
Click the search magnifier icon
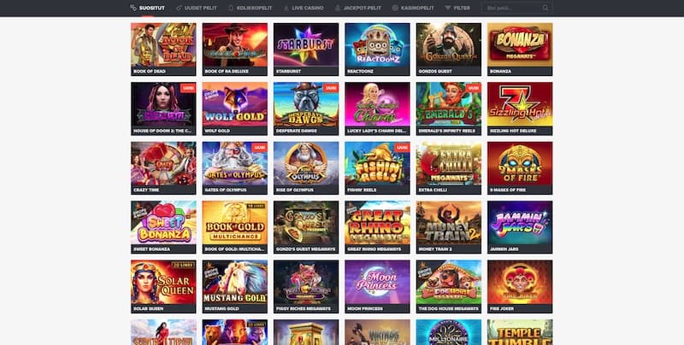pyautogui.click(x=545, y=8)
